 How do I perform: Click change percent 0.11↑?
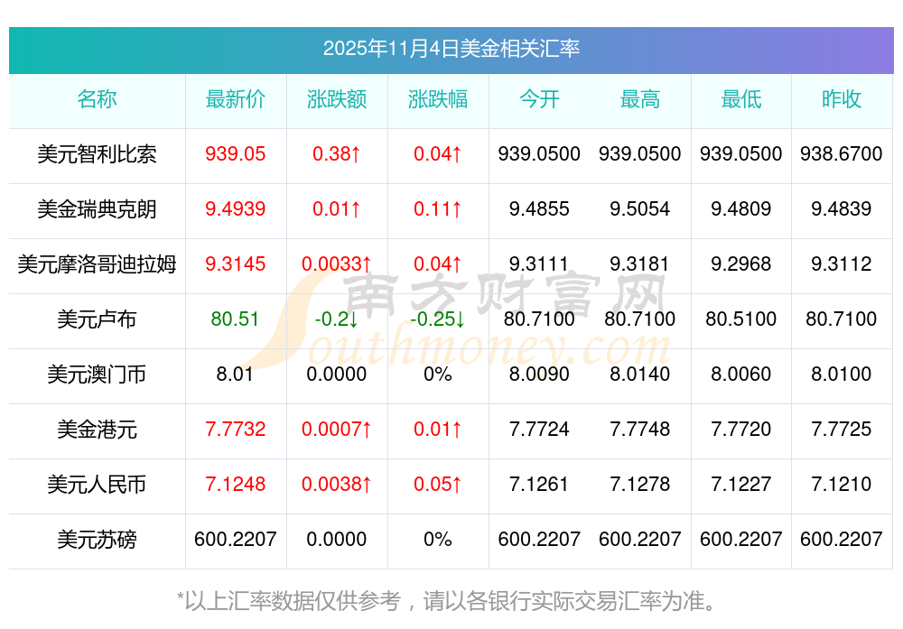click(438, 208)
